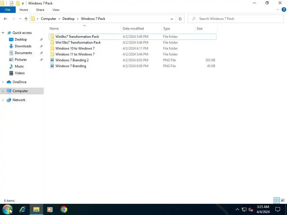The image size is (287, 215).
Task: Refresh the Windows 7 Pack folder
Action: tap(180, 19)
